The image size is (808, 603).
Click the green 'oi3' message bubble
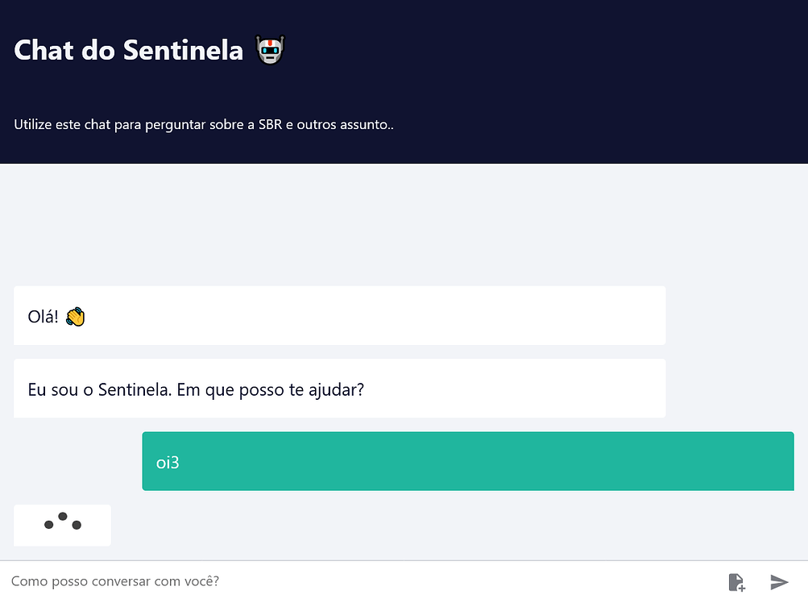click(x=467, y=461)
